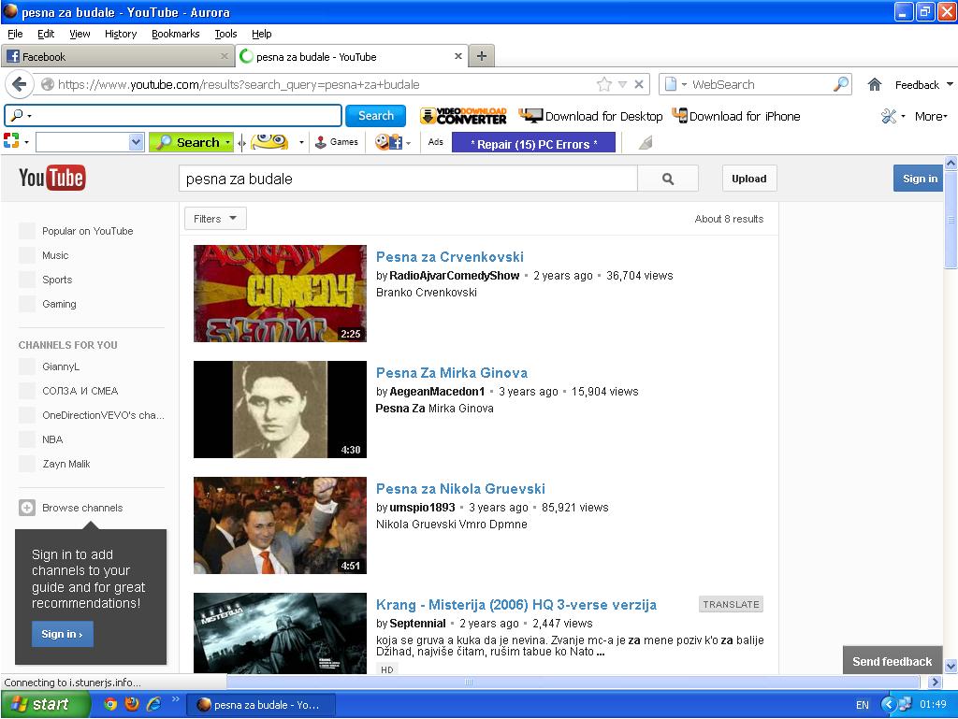This screenshot has width=958, height=719.
Task: Open the Bookmarks menu
Action: [175, 34]
